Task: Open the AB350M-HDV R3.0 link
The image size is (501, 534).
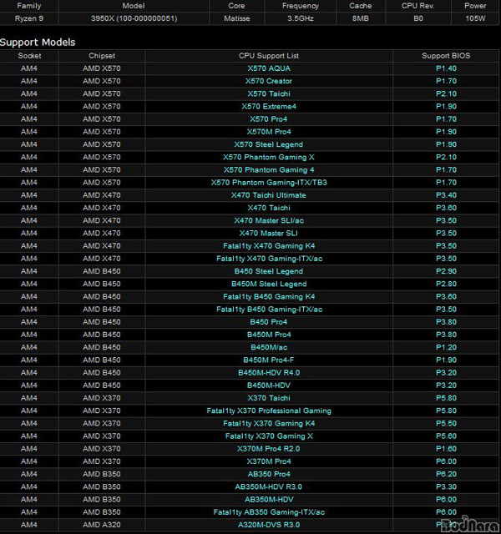Action: point(269,486)
